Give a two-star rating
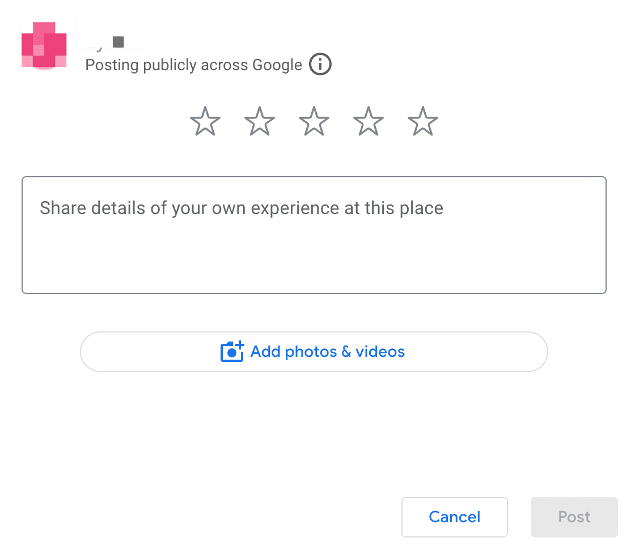Viewport: 635px width, 546px height. pyautogui.click(x=260, y=122)
